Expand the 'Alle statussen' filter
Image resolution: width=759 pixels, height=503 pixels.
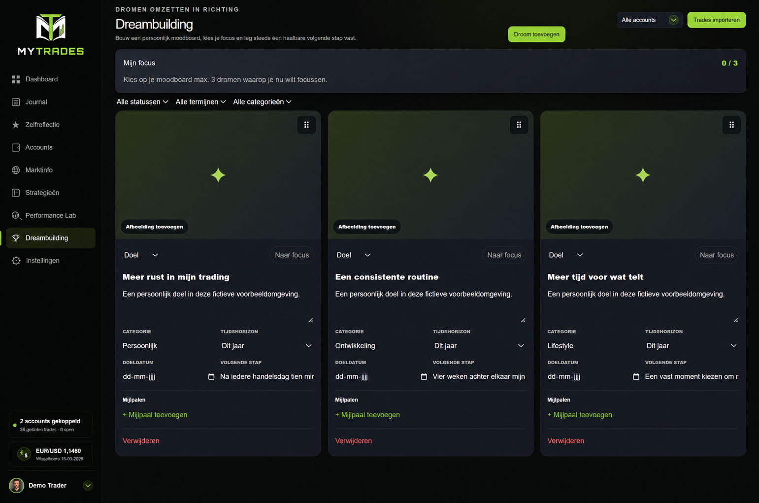tap(142, 101)
